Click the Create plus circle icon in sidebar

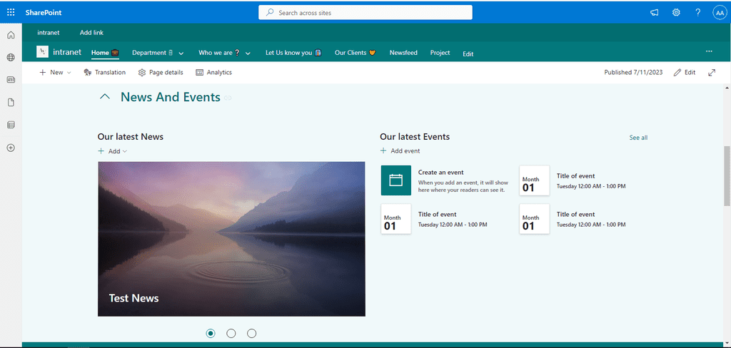(11, 148)
